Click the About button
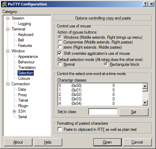The height and width of the screenshot is (149, 156). 18,142
